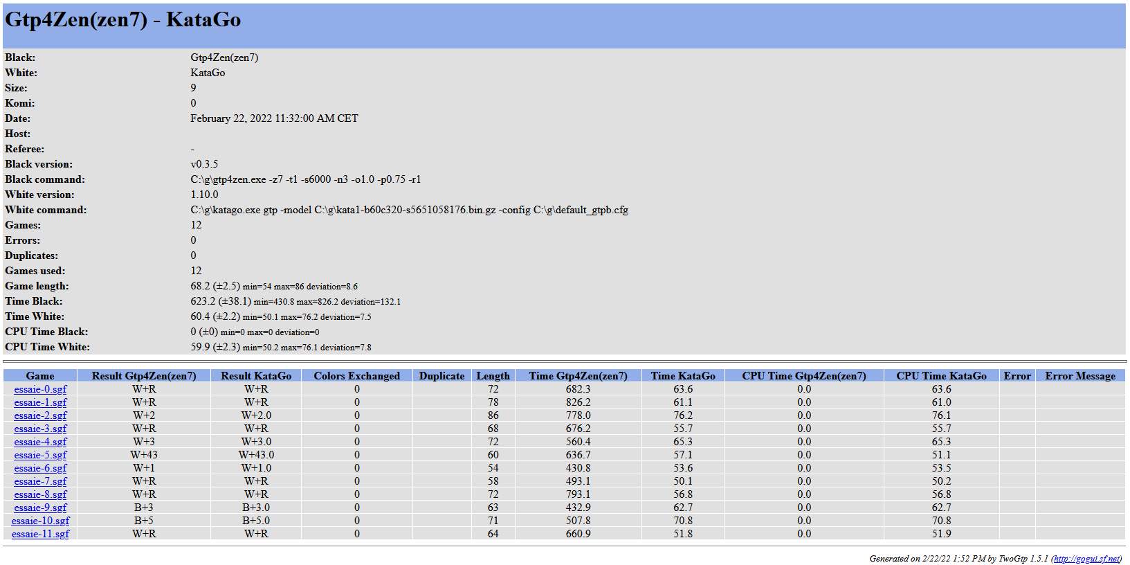Viewport: 1130px width, 565px height.
Task: Click the KataGo time '76.2' cell
Action: [x=683, y=415]
